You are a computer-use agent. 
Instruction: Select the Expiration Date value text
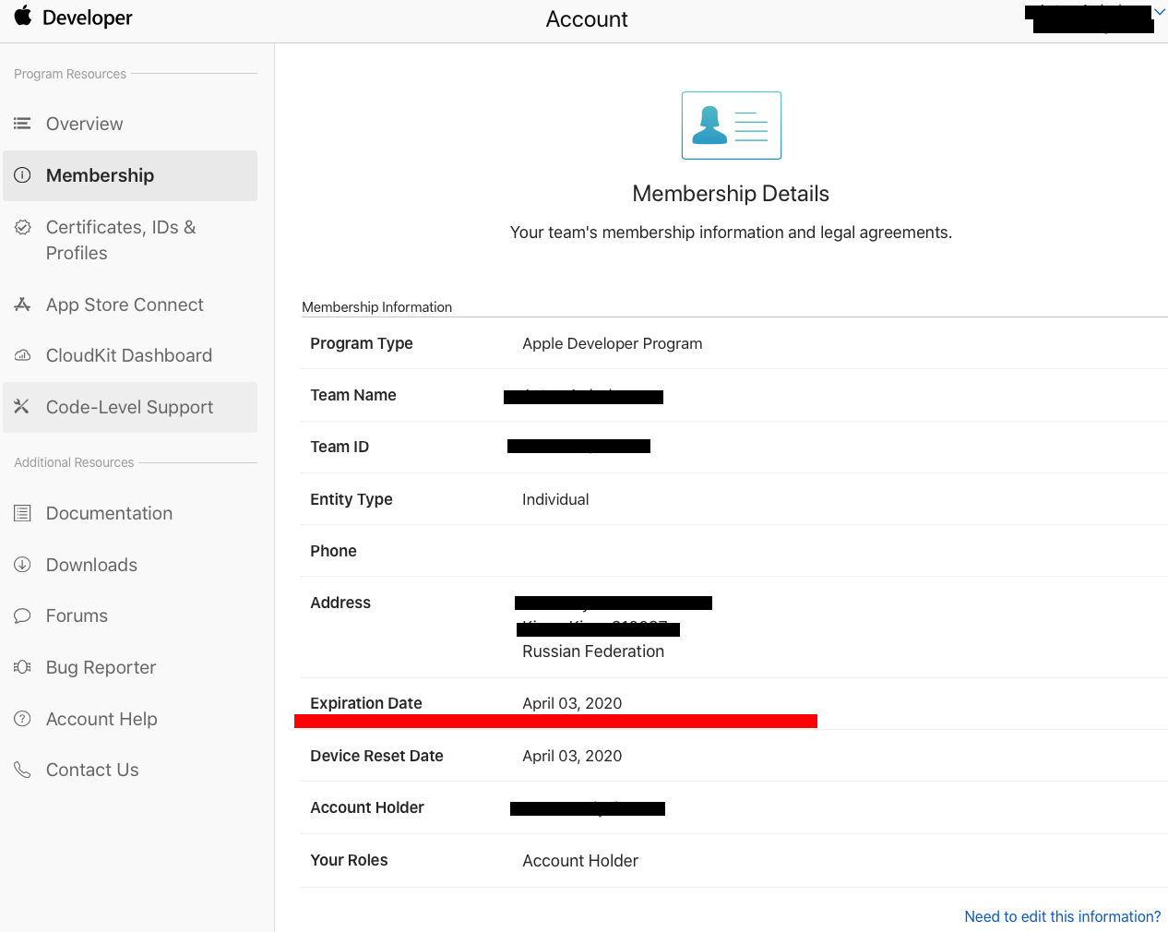point(572,703)
